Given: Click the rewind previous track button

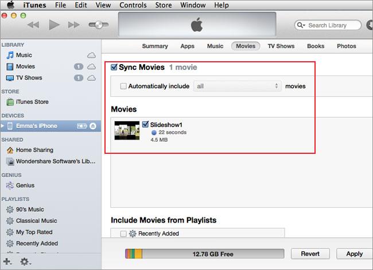Looking at the screenshot, I should 33,25.
